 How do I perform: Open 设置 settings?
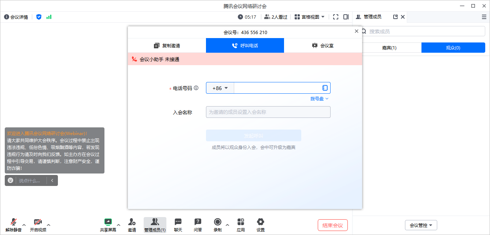(261, 224)
